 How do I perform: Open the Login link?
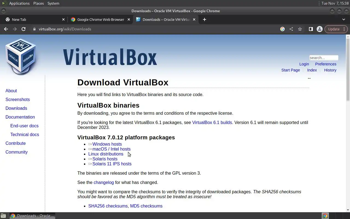pos(304,64)
